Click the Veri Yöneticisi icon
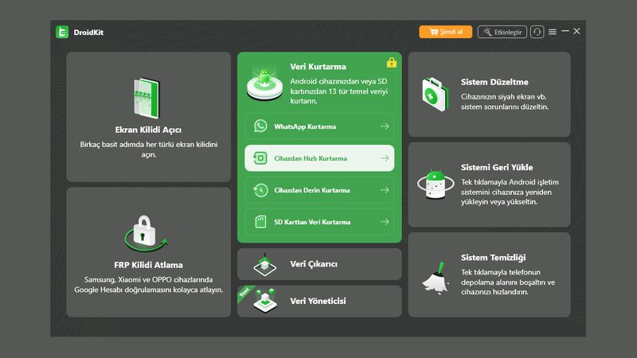The height and width of the screenshot is (358, 637). 266,302
